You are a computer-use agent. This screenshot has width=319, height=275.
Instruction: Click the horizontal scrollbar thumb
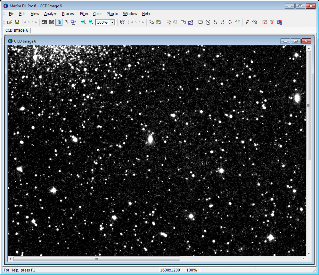coord(97,259)
